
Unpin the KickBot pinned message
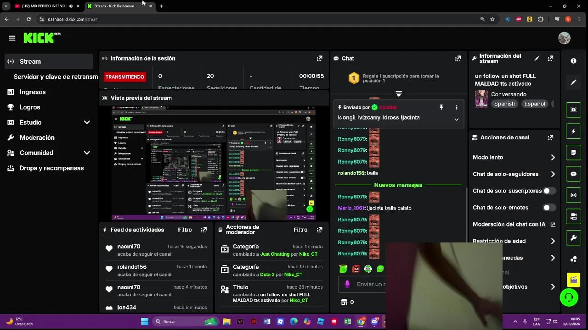[441, 107]
